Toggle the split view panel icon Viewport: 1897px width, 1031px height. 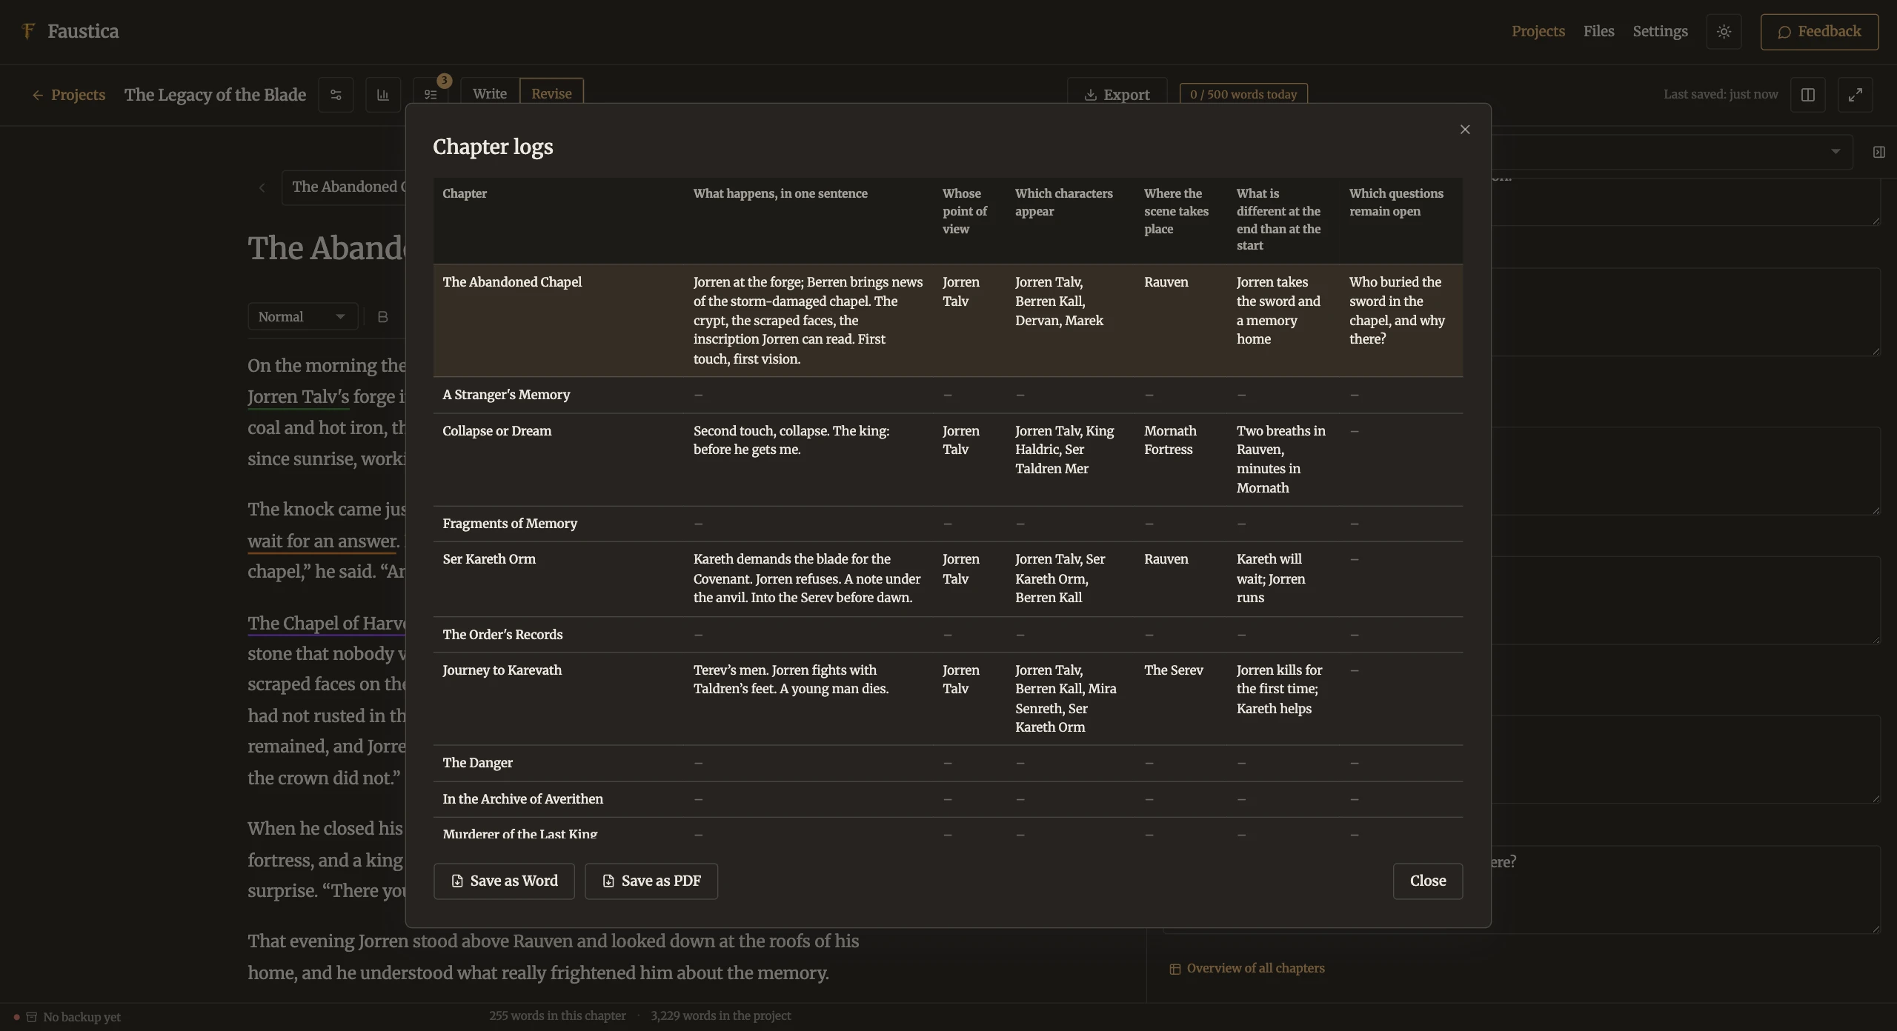tap(1807, 95)
